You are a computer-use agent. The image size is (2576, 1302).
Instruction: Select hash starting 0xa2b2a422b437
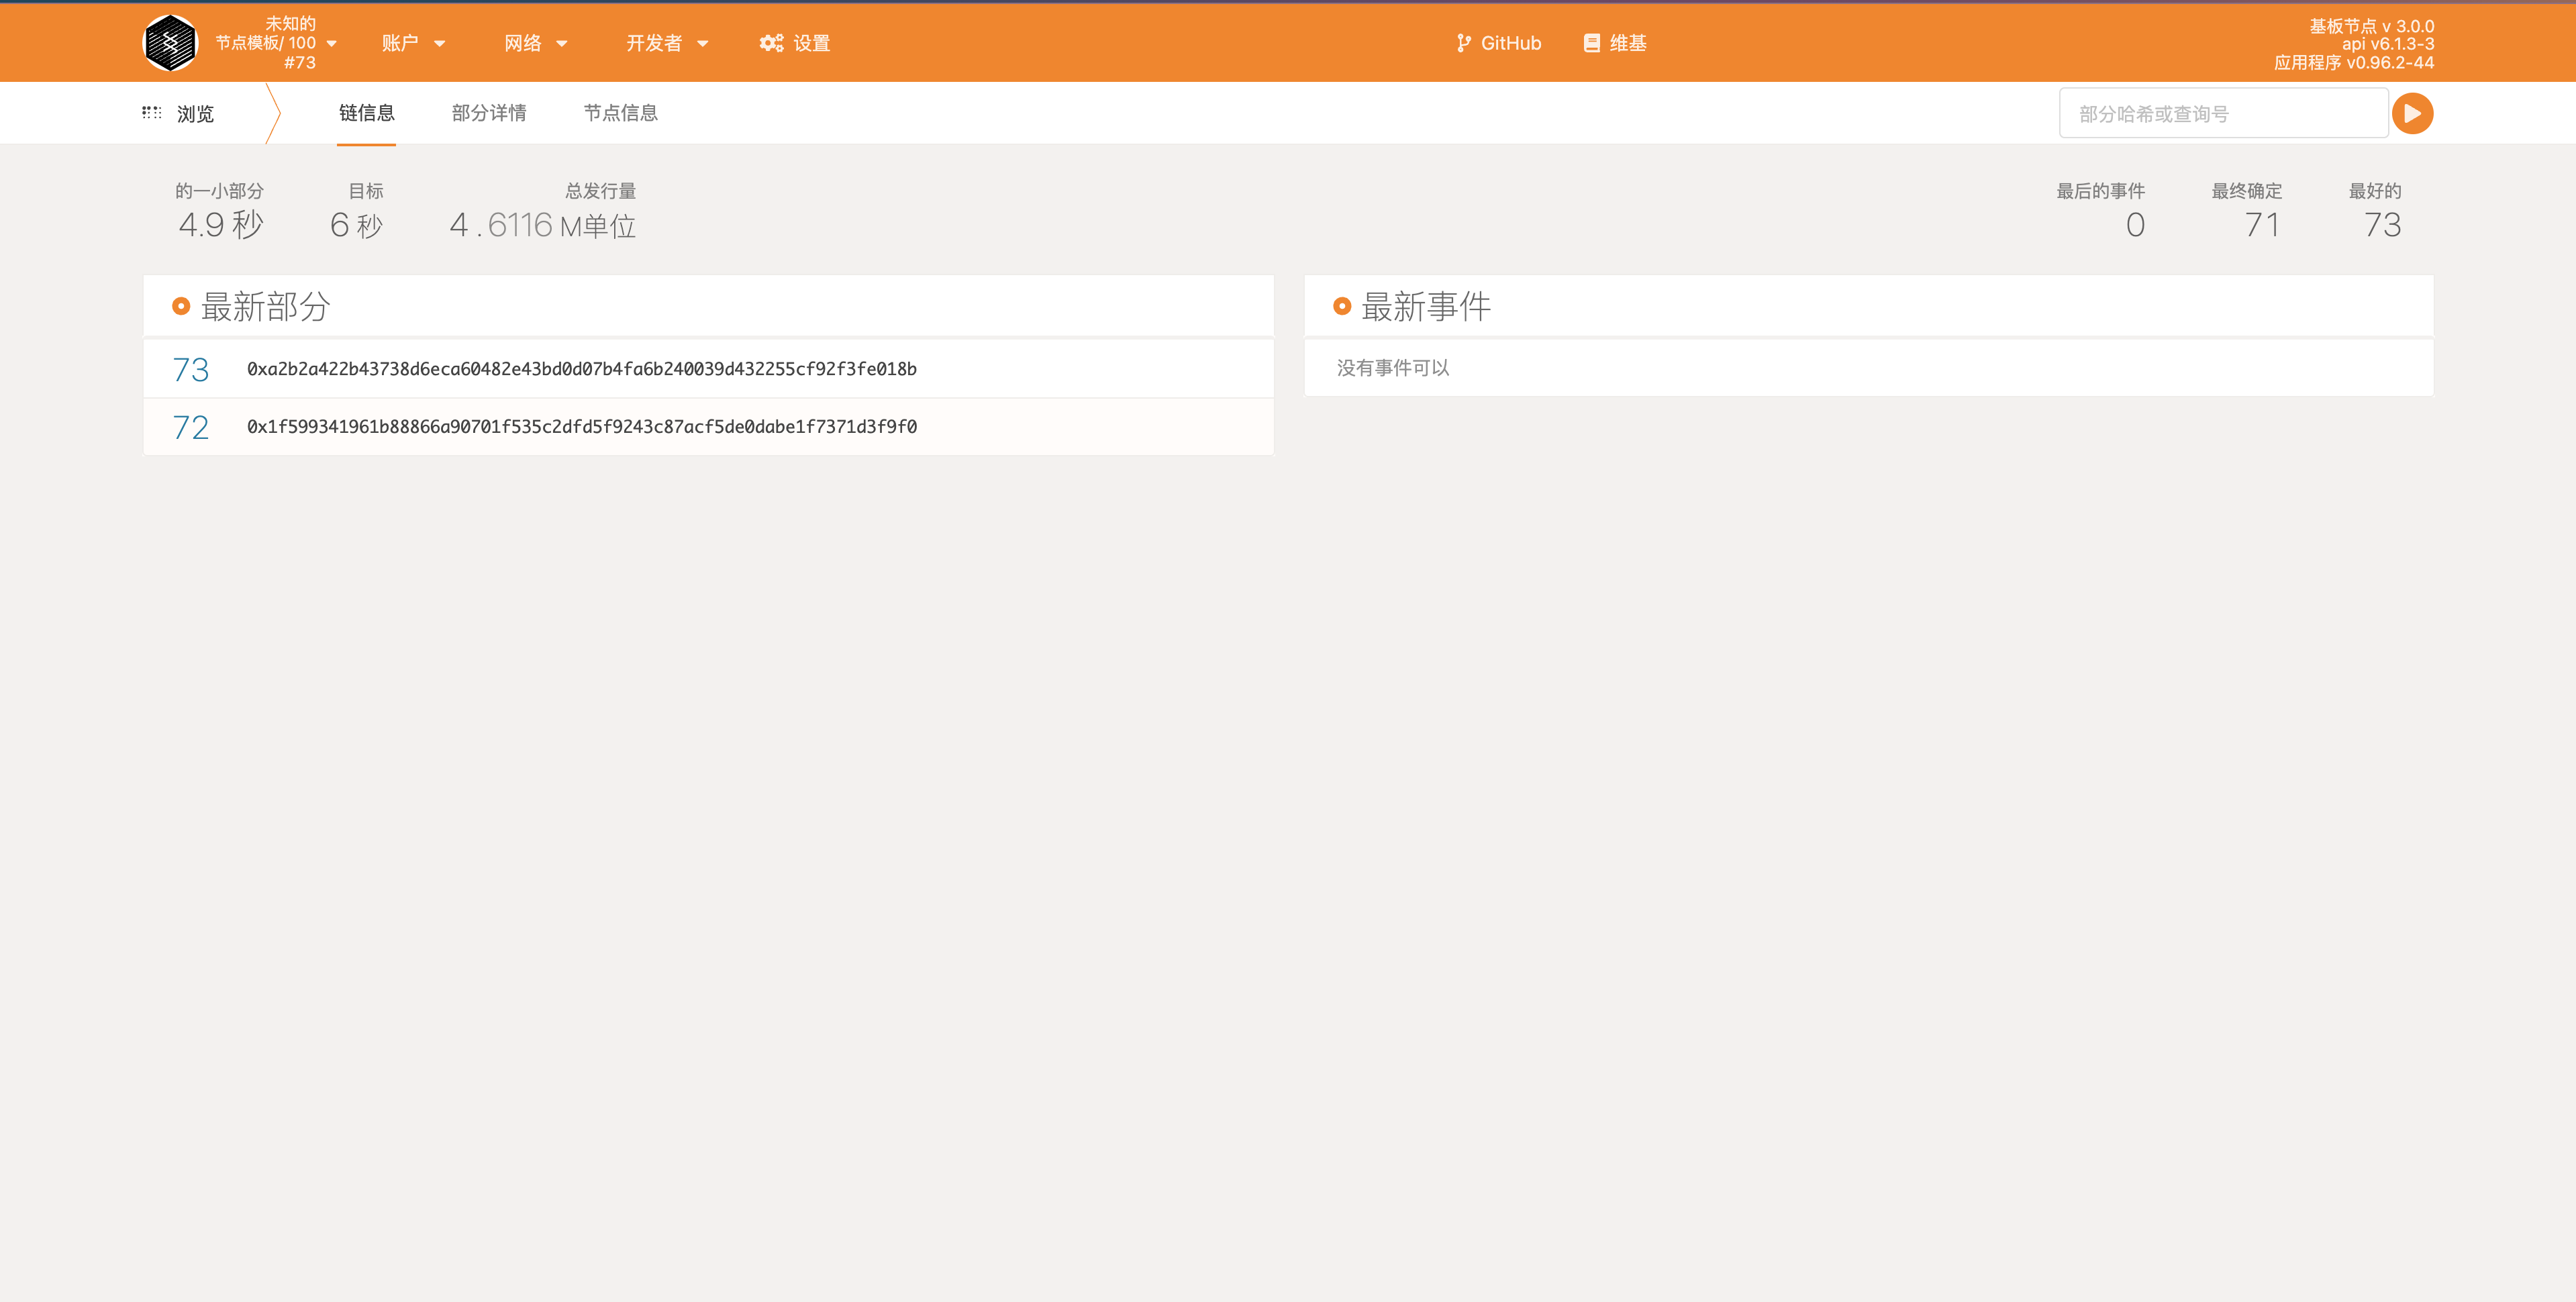582,369
